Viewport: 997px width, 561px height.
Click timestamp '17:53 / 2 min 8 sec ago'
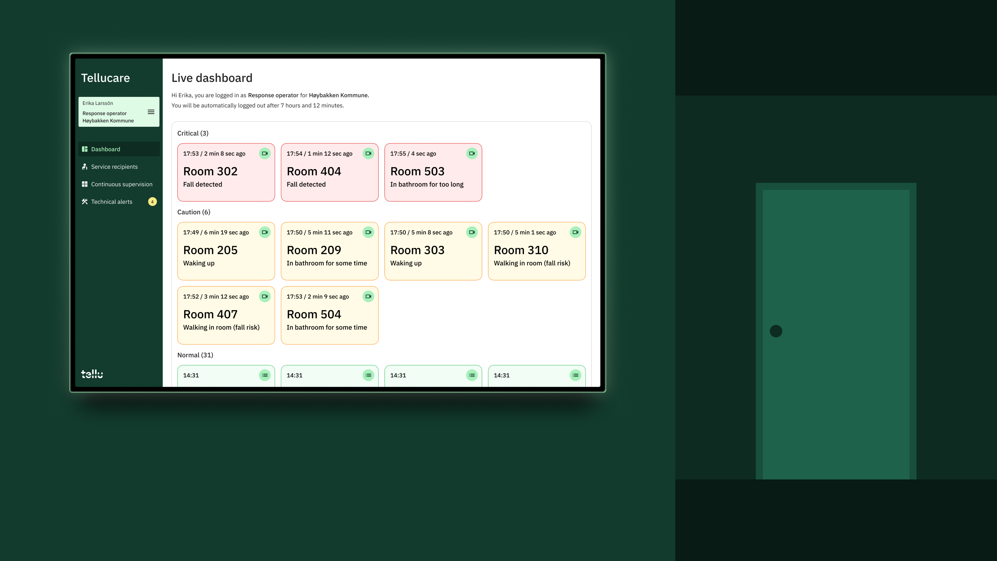point(214,154)
